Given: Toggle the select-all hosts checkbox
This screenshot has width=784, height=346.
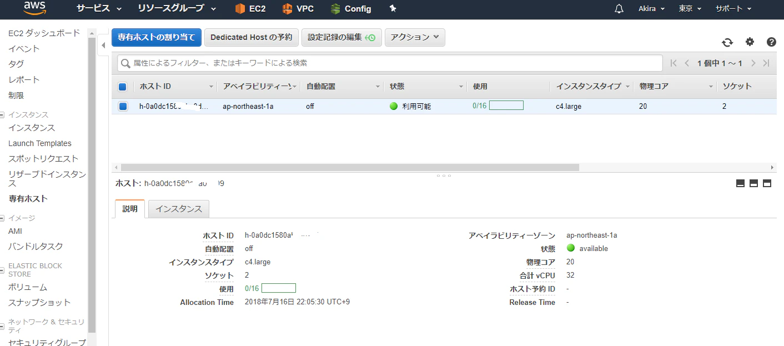Looking at the screenshot, I should pos(123,87).
